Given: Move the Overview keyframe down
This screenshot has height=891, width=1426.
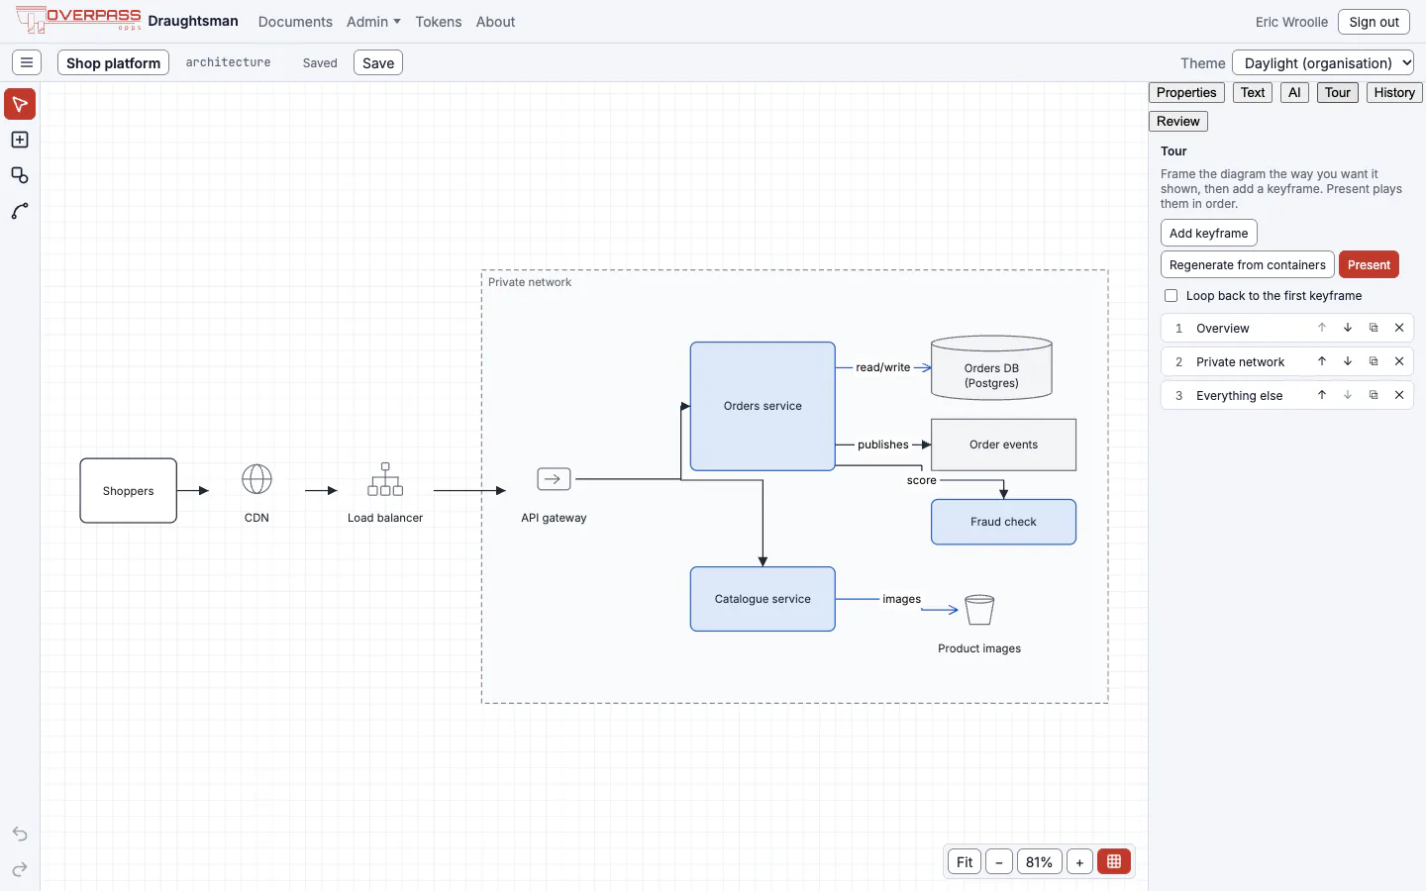Looking at the screenshot, I should 1348,328.
